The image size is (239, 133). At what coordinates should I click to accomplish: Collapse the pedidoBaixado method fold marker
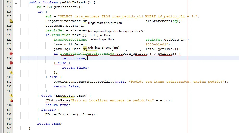click(x=16, y=2)
